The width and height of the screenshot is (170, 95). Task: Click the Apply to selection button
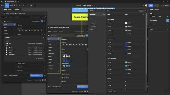tap(35, 76)
